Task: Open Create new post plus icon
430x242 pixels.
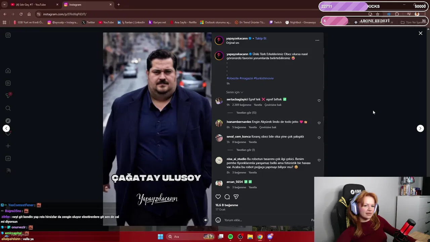Action: click(8, 146)
